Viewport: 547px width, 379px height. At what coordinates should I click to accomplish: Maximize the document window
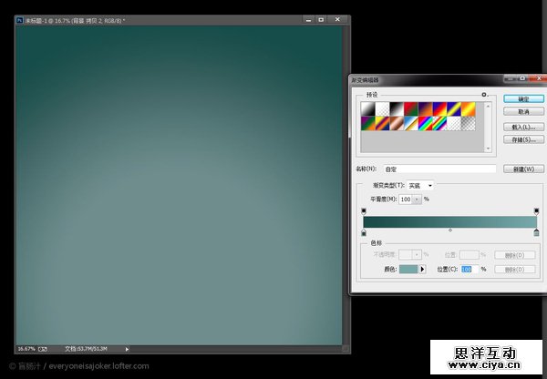tap(321, 20)
